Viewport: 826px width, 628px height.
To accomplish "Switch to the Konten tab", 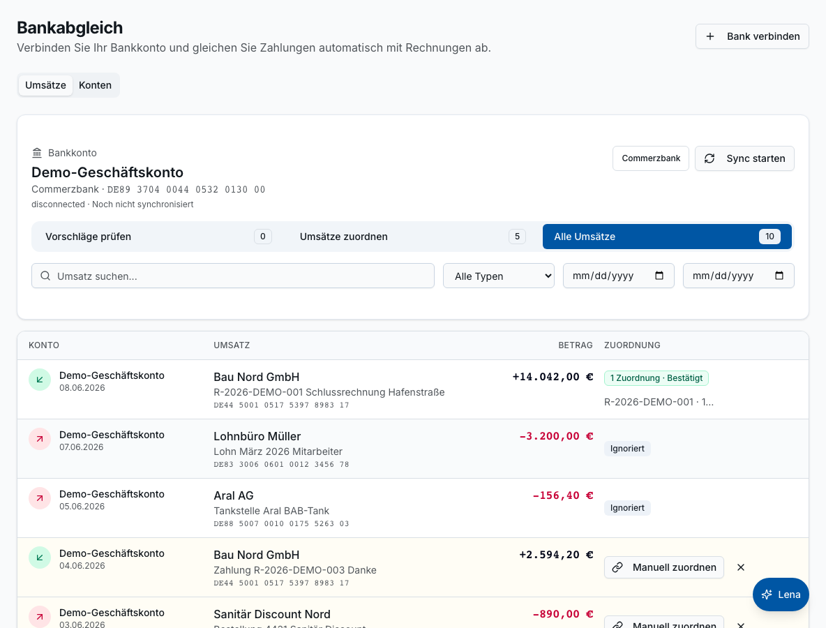I will point(96,85).
